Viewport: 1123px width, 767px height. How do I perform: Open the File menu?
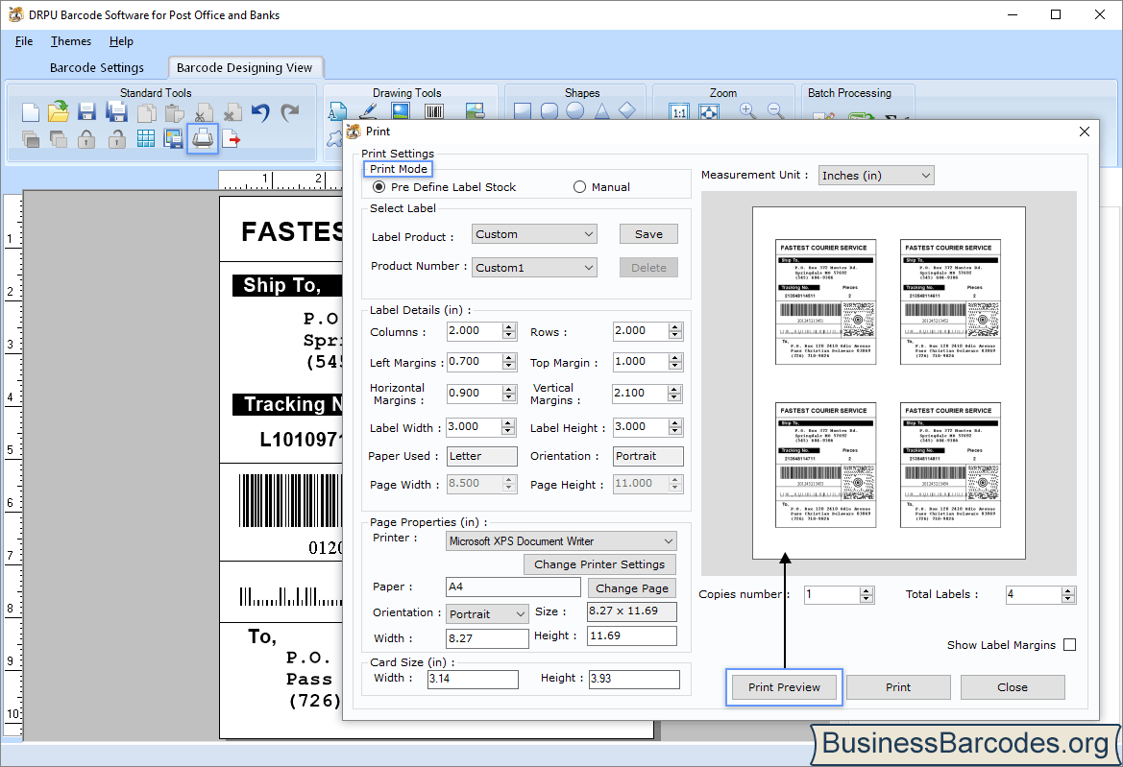[x=24, y=40]
